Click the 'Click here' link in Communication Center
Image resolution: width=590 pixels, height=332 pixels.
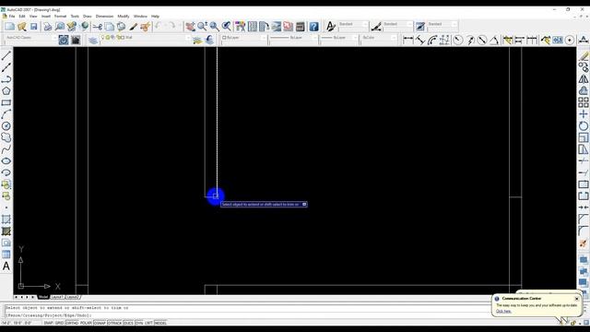click(503, 312)
